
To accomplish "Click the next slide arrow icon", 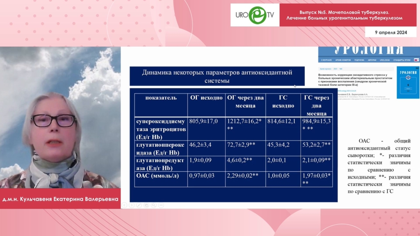I will tap(132, 205).
